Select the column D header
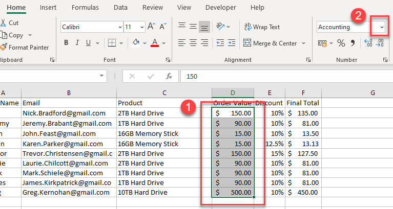The height and width of the screenshot is (209, 393). point(233,92)
